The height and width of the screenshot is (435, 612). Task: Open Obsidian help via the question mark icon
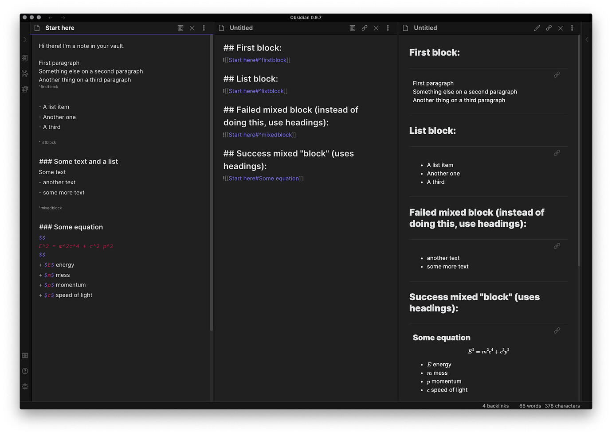tap(25, 371)
